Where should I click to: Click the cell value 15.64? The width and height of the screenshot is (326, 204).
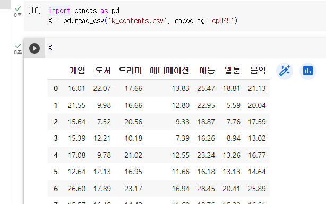tap(76, 122)
